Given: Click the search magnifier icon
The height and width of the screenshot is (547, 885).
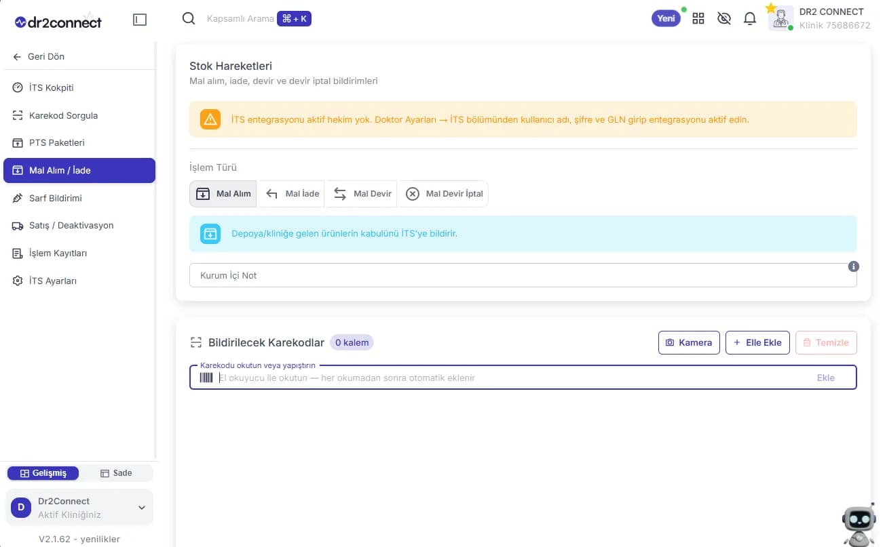Looking at the screenshot, I should click(x=189, y=19).
